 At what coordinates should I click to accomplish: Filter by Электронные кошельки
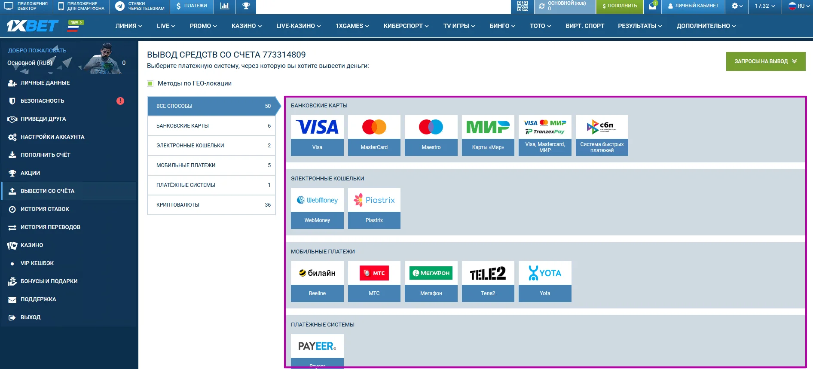pyautogui.click(x=211, y=146)
